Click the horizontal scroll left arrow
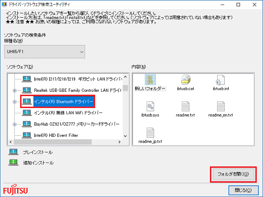The height and width of the screenshot is (197, 263). (11, 142)
